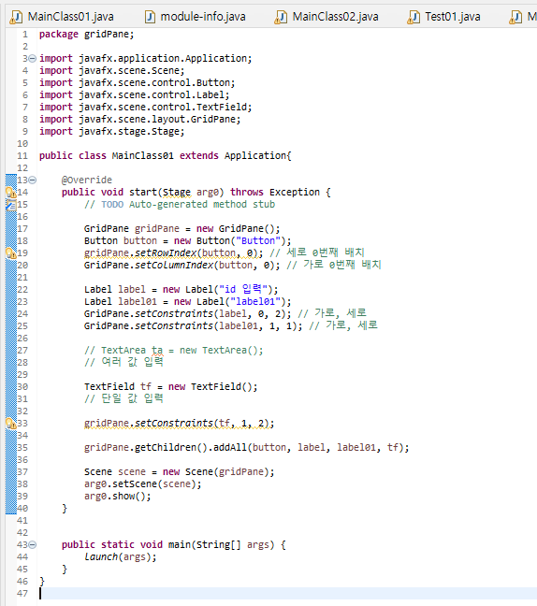Click 'setColumnIndex' on line 20

coord(174,266)
